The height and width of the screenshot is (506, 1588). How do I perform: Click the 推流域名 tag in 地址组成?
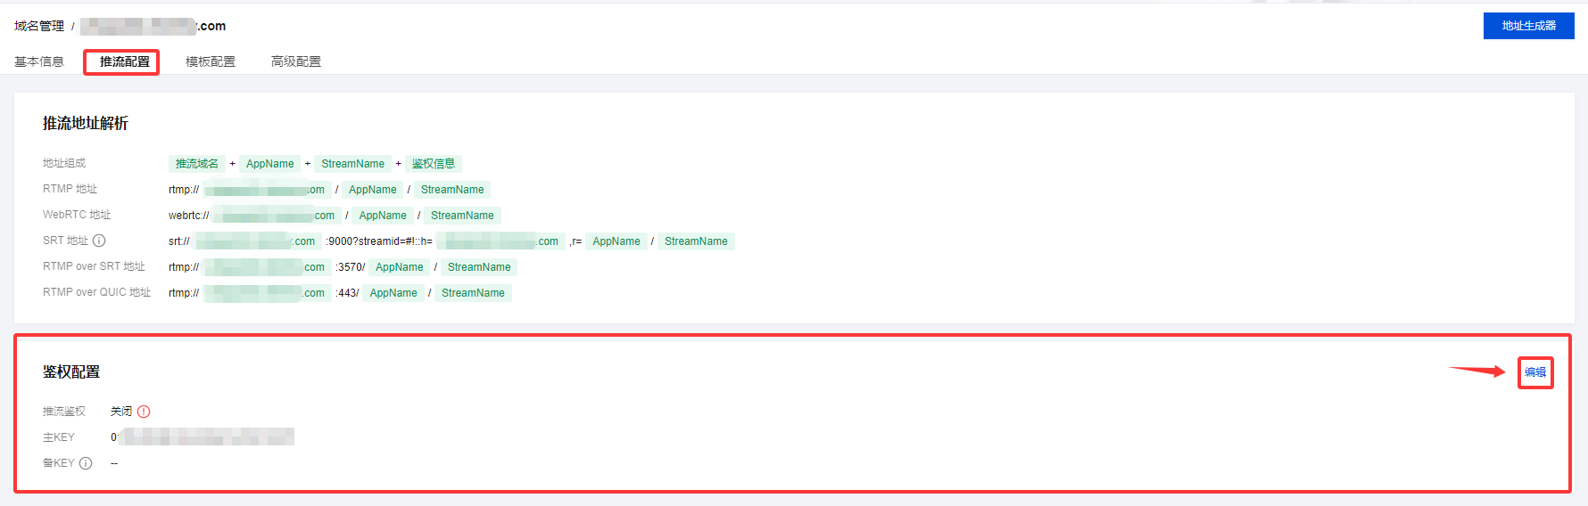(197, 164)
